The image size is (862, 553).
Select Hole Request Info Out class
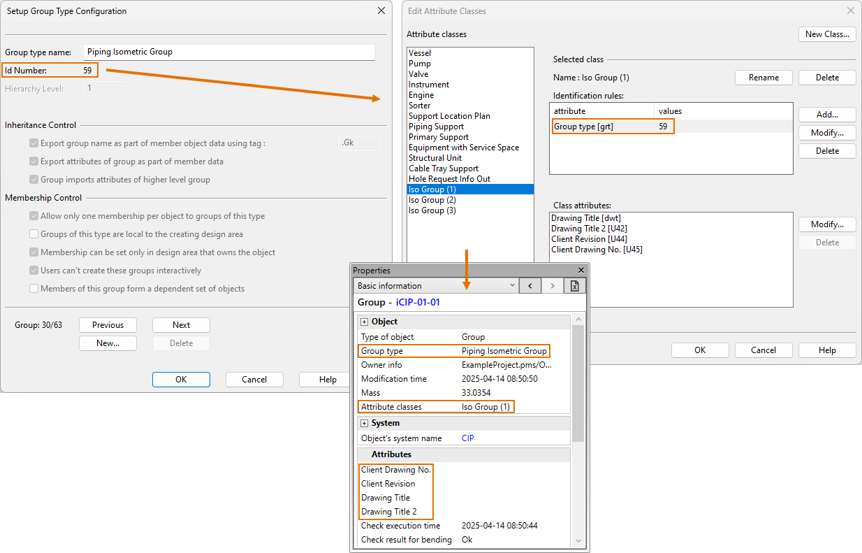(449, 179)
